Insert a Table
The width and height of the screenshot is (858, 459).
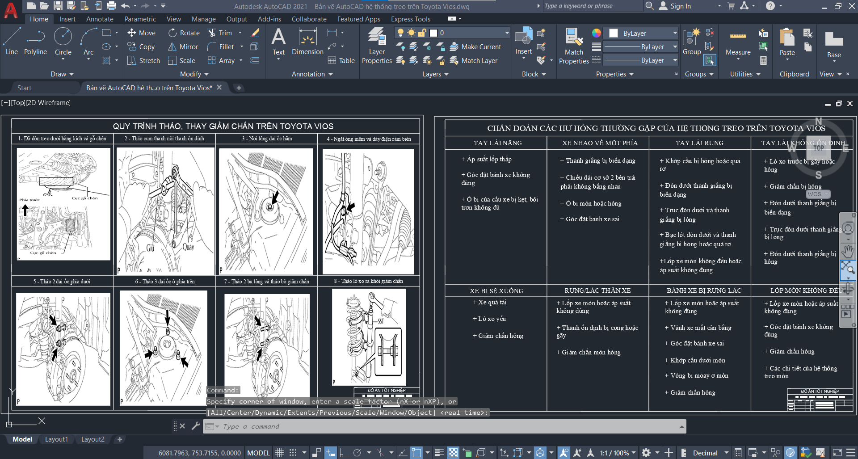[341, 60]
